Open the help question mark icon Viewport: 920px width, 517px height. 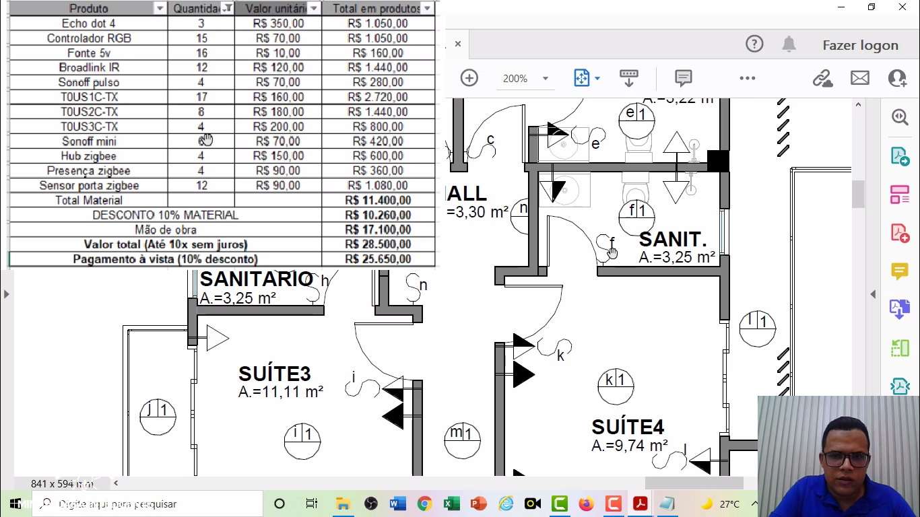(x=754, y=44)
